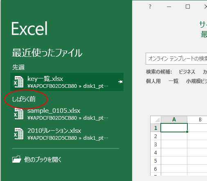The width and height of the screenshot is (207, 181).
Task: Select the 一覧 search suggestion
Action: click(173, 81)
